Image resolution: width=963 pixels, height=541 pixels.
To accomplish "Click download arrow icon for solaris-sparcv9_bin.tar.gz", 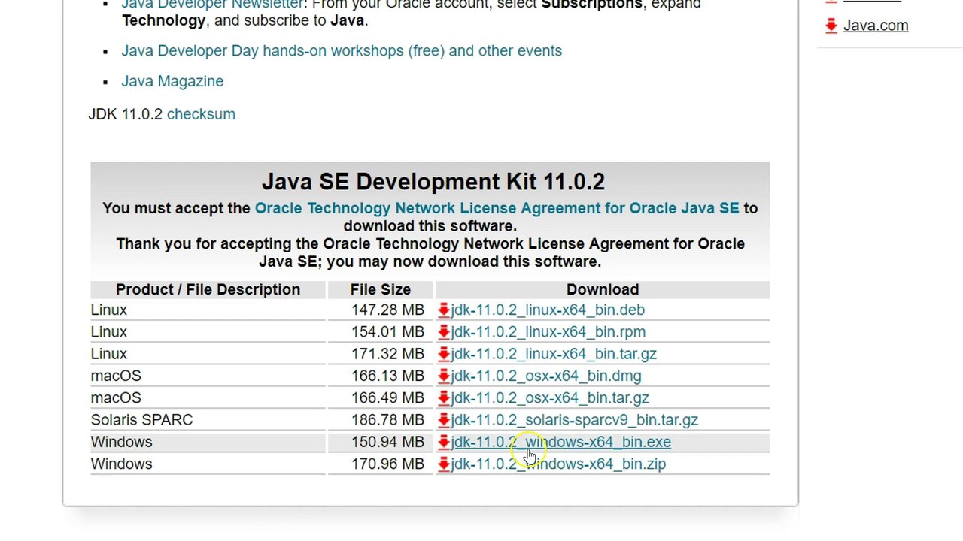I will [x=444, y=419].
